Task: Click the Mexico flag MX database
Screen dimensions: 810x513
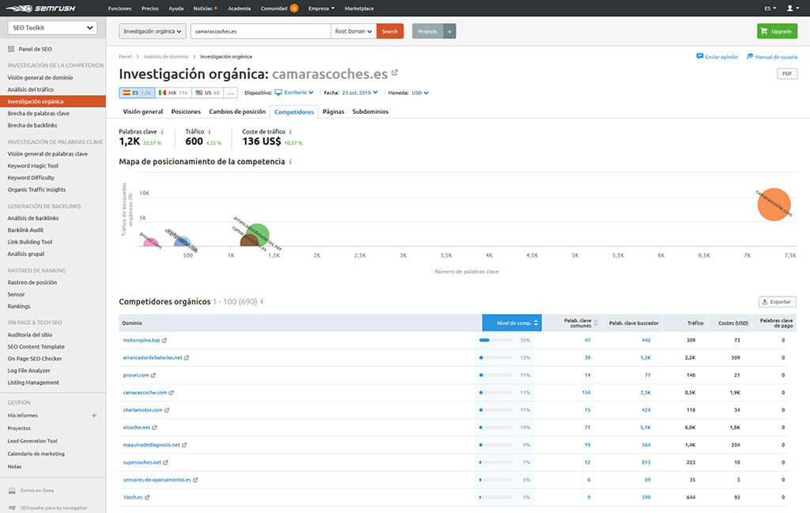Action: click(x=173, y=93)
